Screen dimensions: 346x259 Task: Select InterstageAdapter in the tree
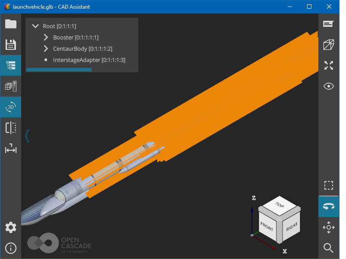click(x=89, y=60)
